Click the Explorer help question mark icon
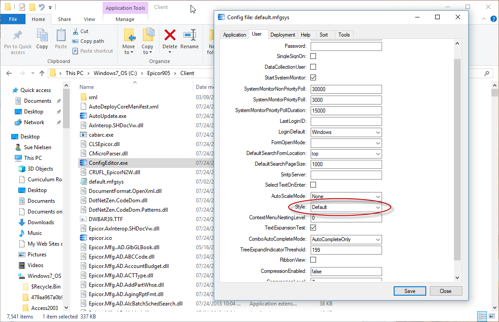The image size is (499, 322). (494, 19)
